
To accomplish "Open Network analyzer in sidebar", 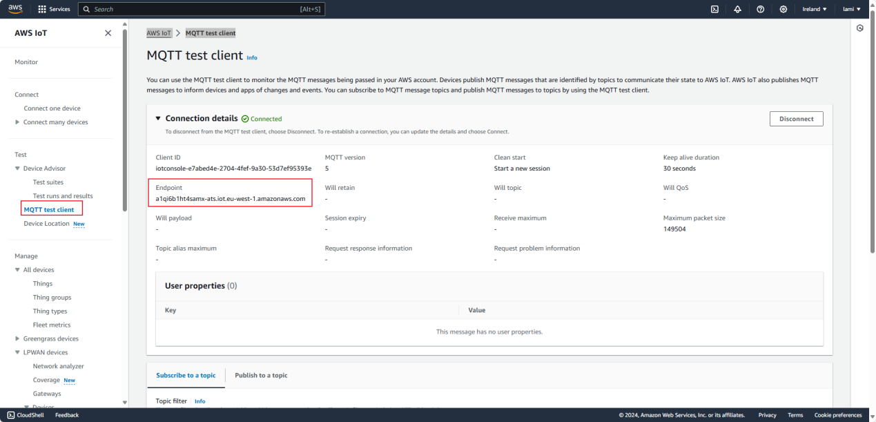I will click(59, 367).
